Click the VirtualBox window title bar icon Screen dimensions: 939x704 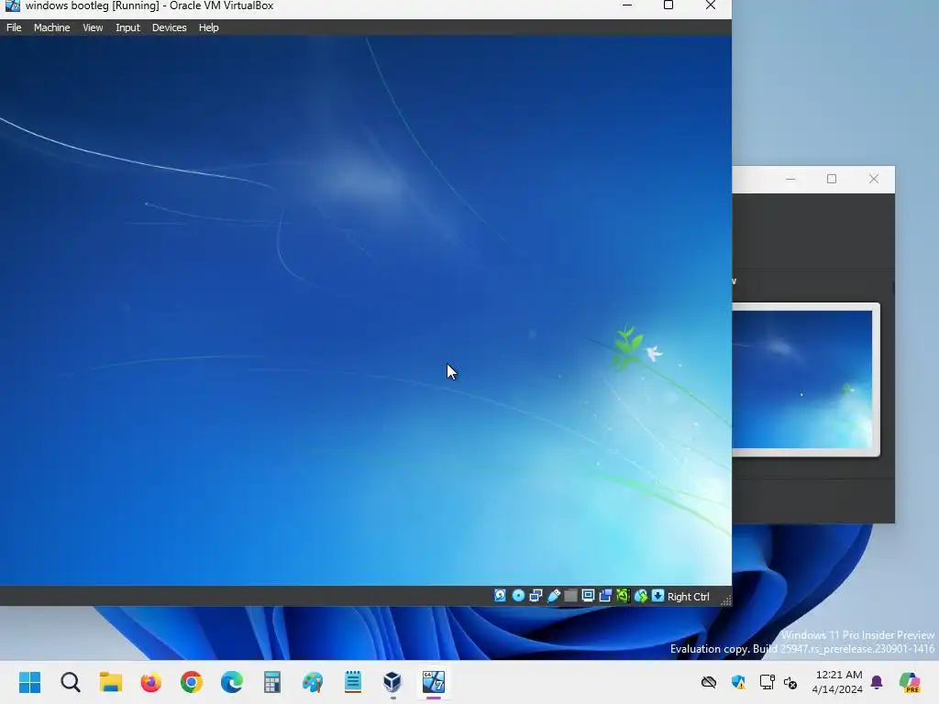12,5
